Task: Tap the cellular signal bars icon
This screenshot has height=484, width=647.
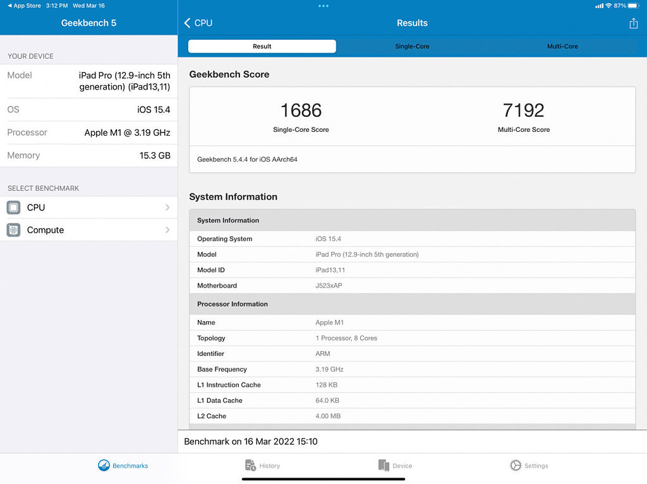Action: pyautogui.click(x=599, y=6)
